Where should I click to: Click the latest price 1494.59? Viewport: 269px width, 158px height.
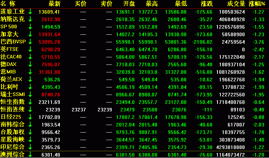tap(51, 27)
